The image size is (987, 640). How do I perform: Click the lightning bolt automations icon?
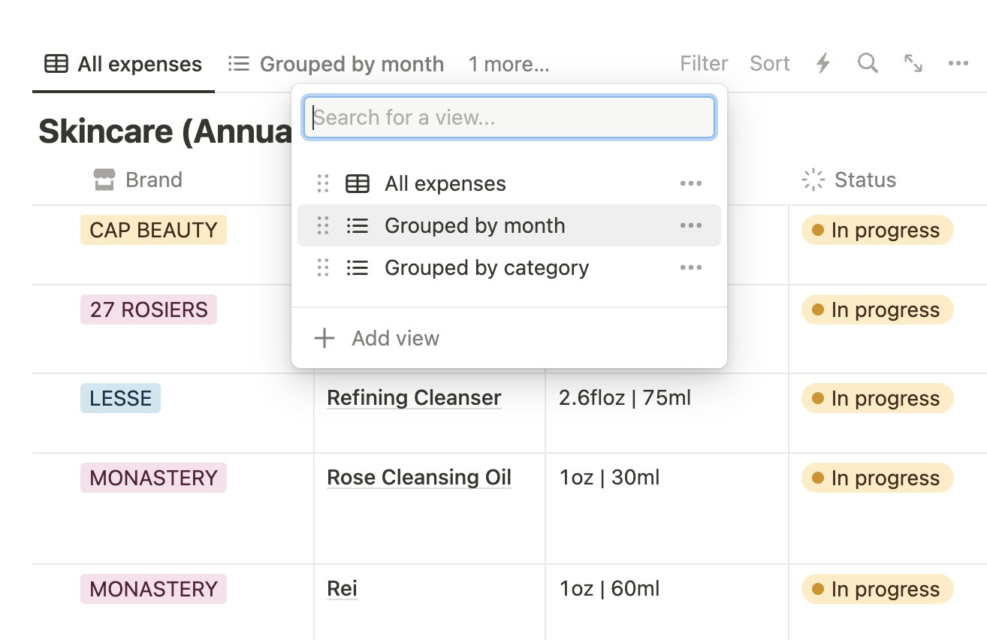tap(823, 64)
